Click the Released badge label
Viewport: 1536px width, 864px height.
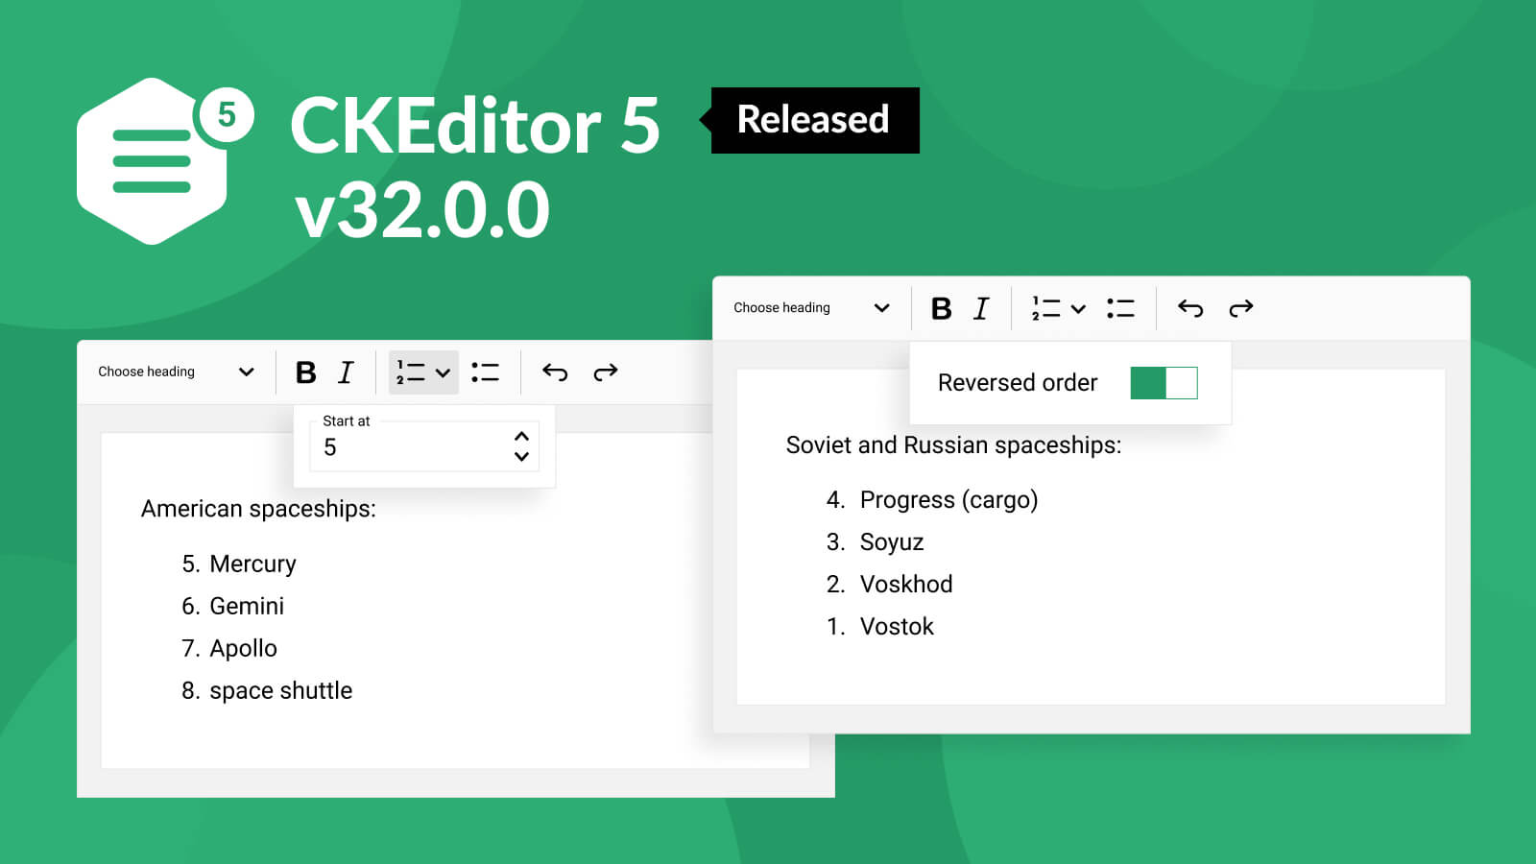(813, 120)
